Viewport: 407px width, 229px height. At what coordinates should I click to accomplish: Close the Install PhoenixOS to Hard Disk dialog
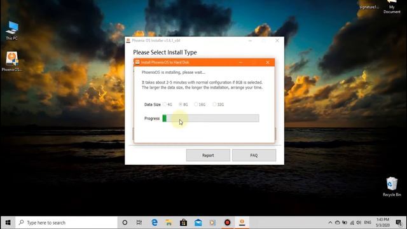tap(268, 62)
